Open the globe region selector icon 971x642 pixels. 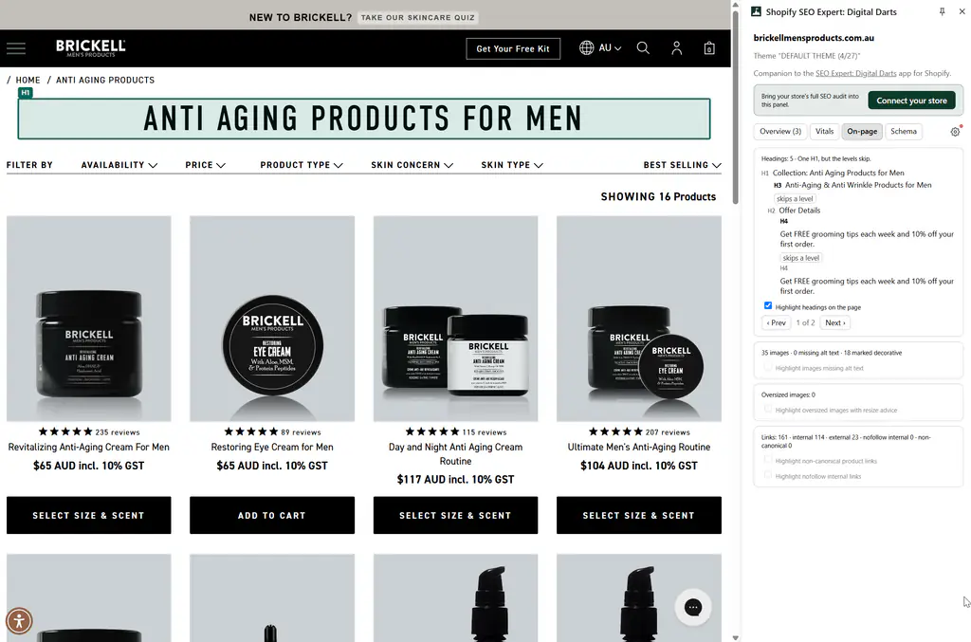tap(586, 47)
